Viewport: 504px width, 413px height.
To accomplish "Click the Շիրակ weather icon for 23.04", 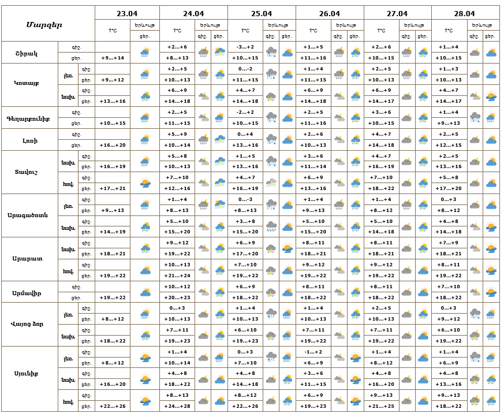I will coord(145,53).
